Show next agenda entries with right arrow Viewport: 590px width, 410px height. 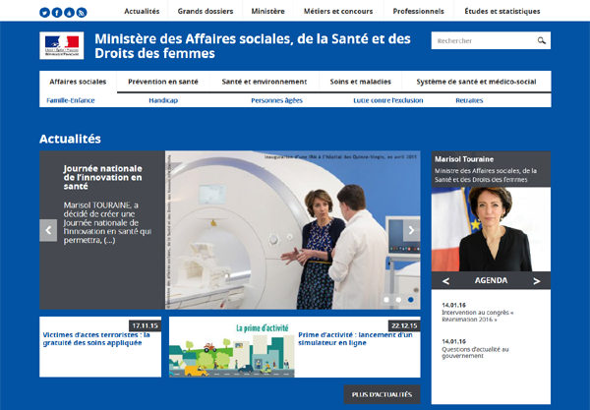point(537,281)
